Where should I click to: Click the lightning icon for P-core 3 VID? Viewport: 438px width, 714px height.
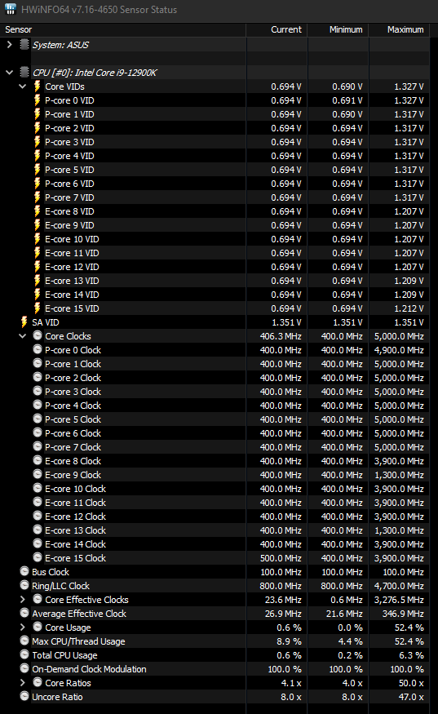38,142
